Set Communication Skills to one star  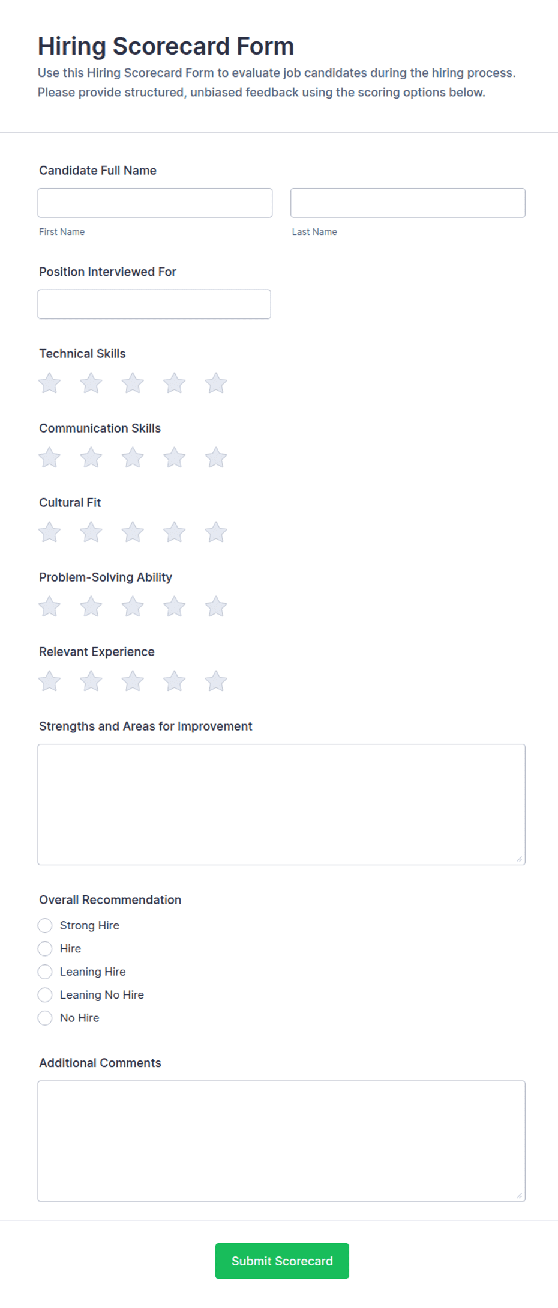(x=50, y=457)
